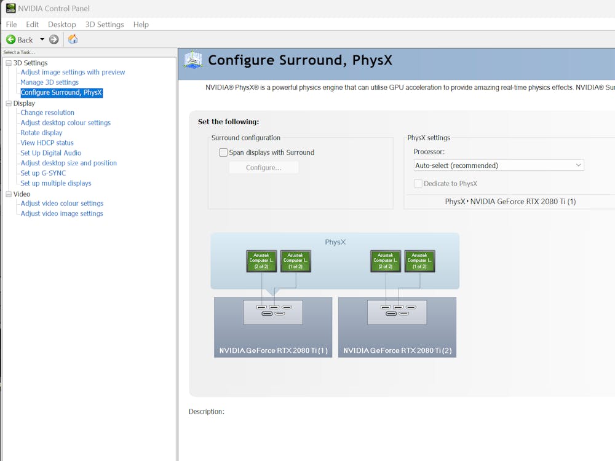Select monitor (1 of 2) on RTX 2080 Ti (1)

pyautogui.click(x=295, y=261)
